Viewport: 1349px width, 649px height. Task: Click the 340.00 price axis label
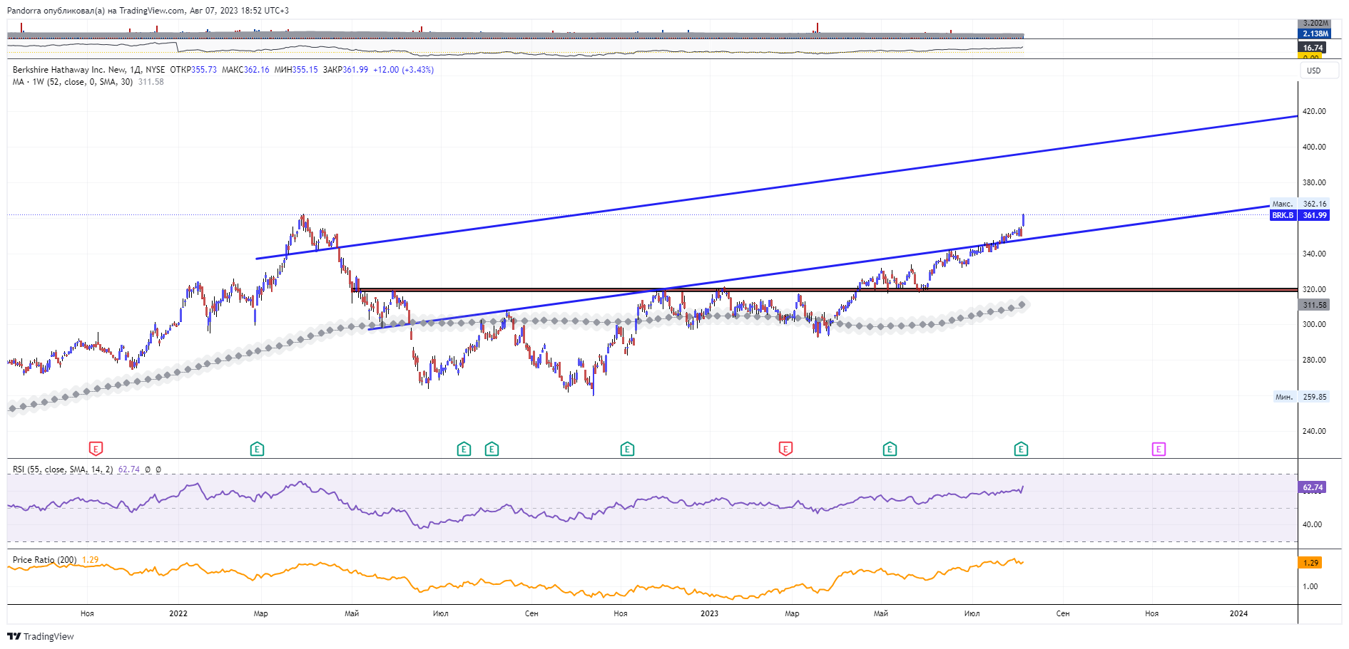1314,254
